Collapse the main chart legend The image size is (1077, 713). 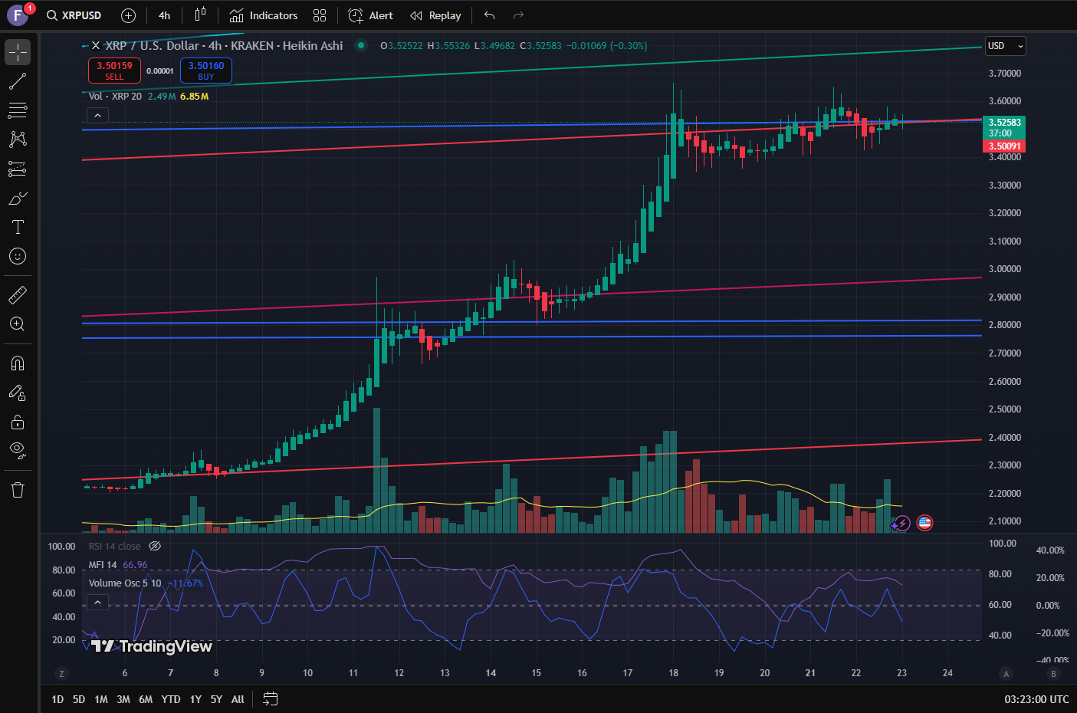[x=97, y=116]
